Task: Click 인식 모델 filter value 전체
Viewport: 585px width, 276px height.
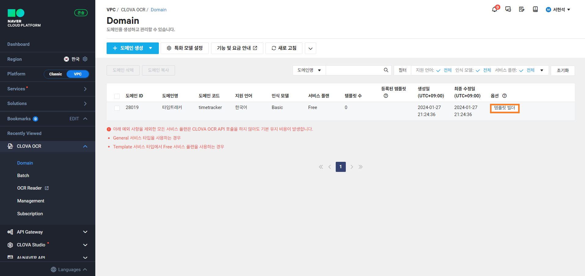Action: click(x=487, y=70)
